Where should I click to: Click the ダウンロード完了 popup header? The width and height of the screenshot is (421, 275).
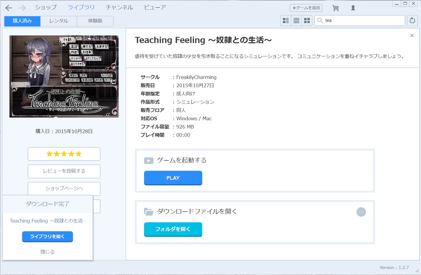click(x=48, y=204)
